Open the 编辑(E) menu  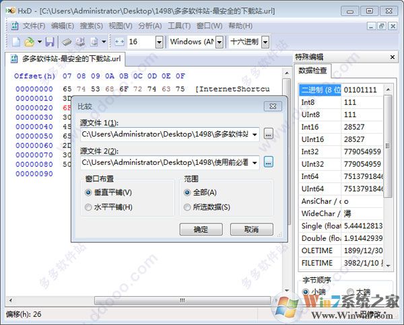coord(63,26)
